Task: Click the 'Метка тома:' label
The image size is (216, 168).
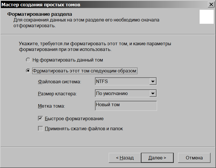Action: pyautogui.click(x=52, y=106)
